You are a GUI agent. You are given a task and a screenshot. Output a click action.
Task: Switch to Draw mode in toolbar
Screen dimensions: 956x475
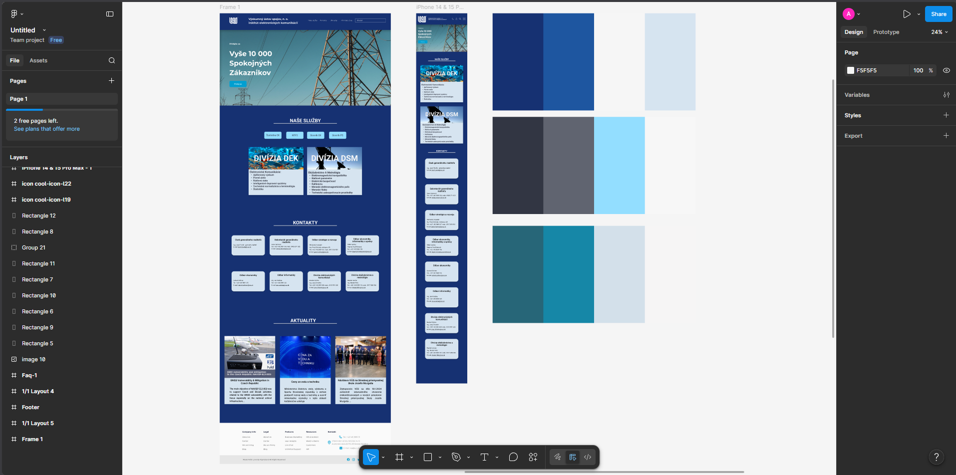pos(558,457)
